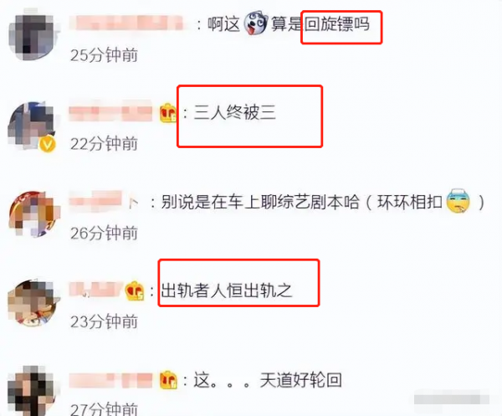Select the comment 别说是在车上聊综艺剧本哈
This screenshot has width=502, height=416.
tap(260, 202)
